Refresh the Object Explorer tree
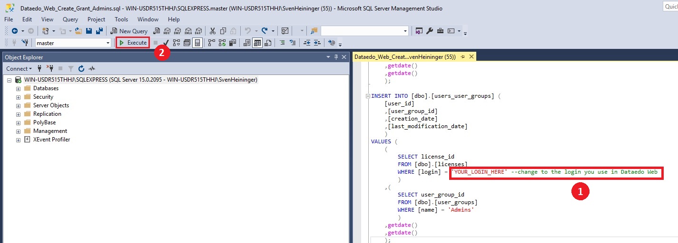Screen dimensions: 678x243 click(x=81, y=68)
